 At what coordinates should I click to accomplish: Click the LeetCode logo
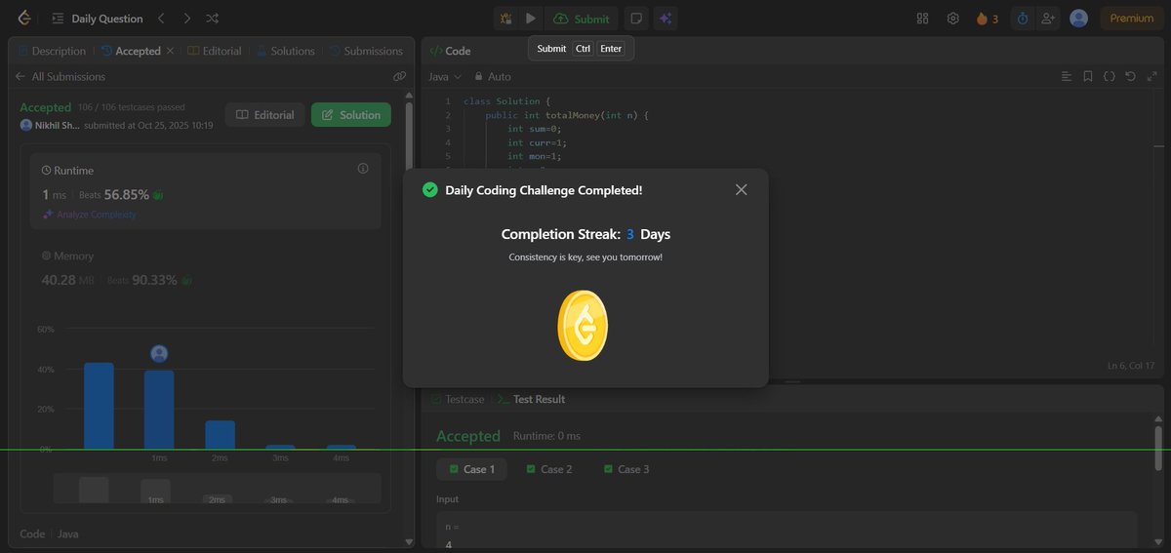click(x=23, y=18)
